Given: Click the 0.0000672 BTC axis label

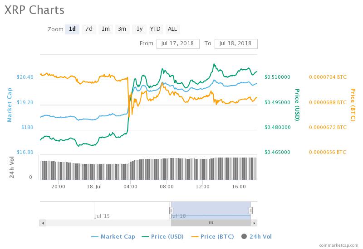Looking at the screenshot, I should click(x=328, y=127).
